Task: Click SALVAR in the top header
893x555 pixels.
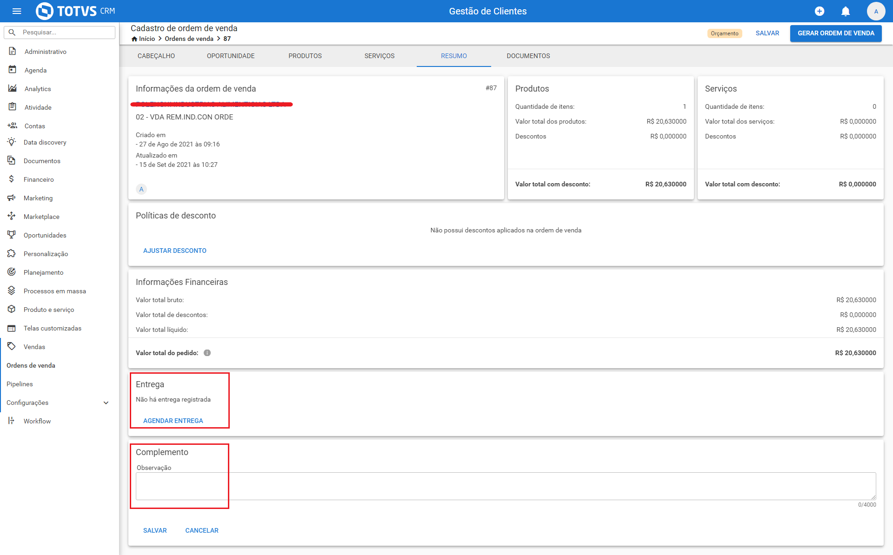Action: point(767,33)
